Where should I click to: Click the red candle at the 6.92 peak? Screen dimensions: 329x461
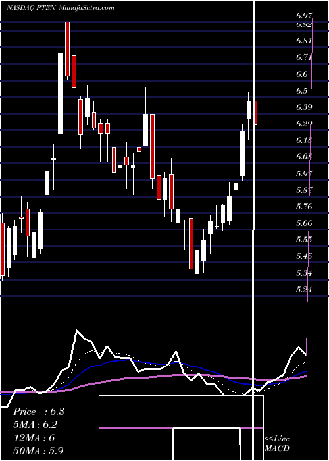(x=68, y=49)
